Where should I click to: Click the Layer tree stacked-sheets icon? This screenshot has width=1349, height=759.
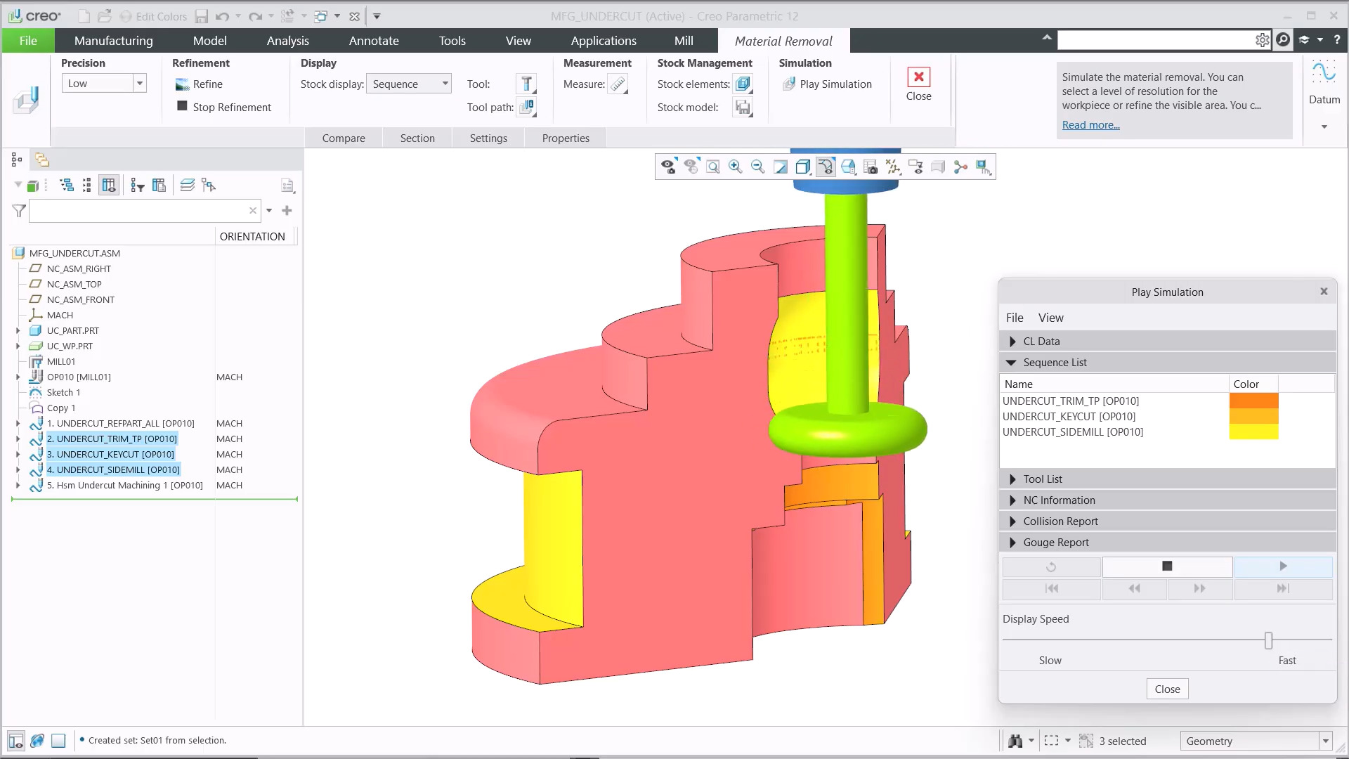coord(187,186)
